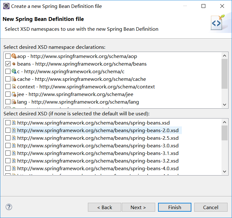
Task: Check the spring-beans-3.2.xsd checkbox
Action: [8, 161]
